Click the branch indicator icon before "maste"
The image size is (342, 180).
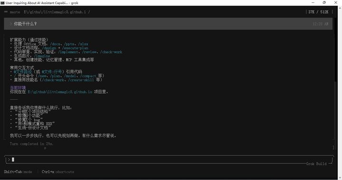point(6,12)
